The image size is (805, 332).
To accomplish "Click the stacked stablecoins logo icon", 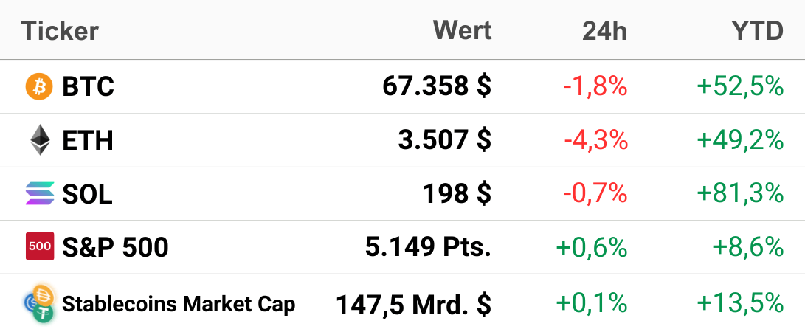I will point(39,303).
